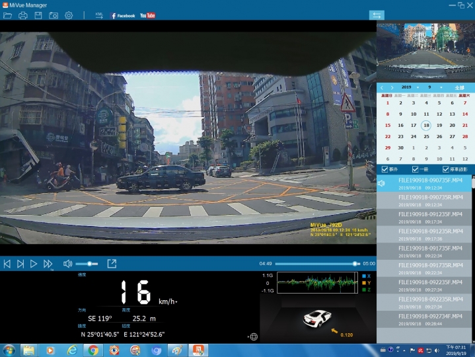
Task: Go to the previous calendar month
Action: point(382,87)
